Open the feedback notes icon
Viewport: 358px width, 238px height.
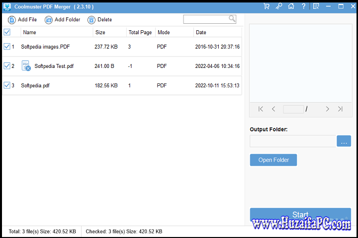[x=316, y=6]
